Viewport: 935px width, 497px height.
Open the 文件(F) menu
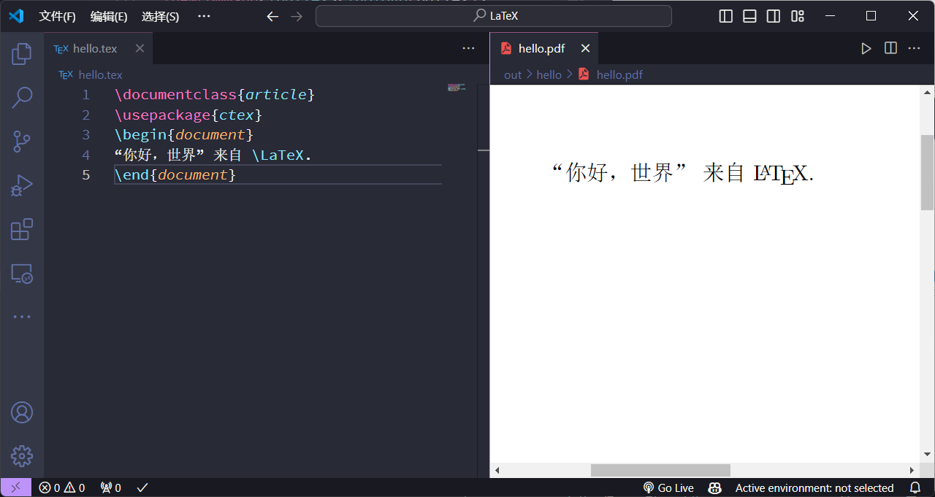57,16
